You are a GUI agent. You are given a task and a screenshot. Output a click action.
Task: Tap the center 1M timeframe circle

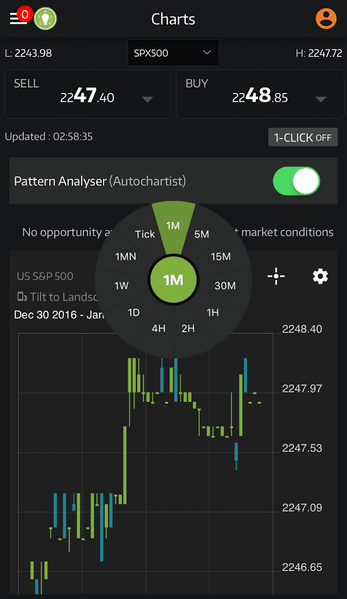click(x=173, y=280)
